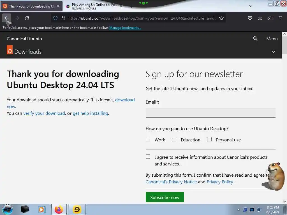Image resolution: width=287 pixels, height=215 pixels.
Task: Click the Subscribe now button
Action: point(165,197)
